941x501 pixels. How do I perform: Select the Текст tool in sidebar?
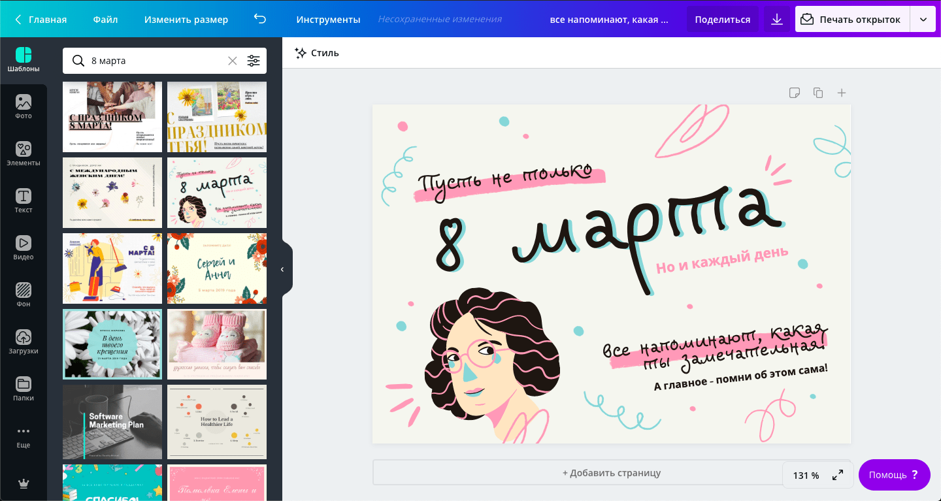(24, 201)
